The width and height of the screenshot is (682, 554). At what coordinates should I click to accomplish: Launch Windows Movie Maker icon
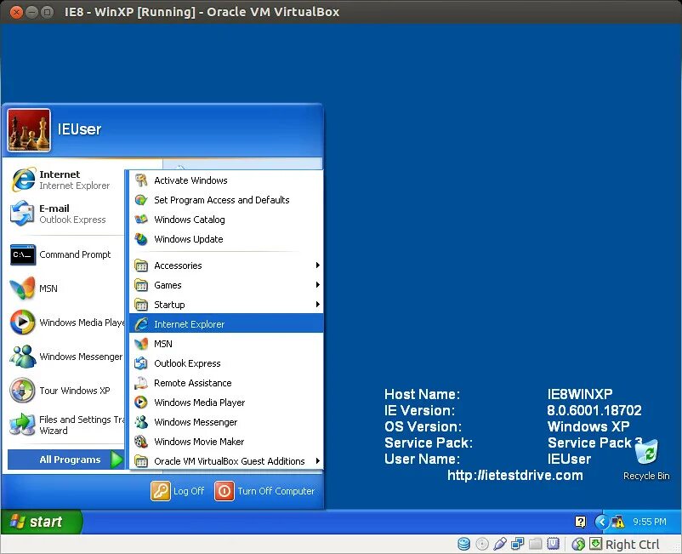(x=141, y=442)
